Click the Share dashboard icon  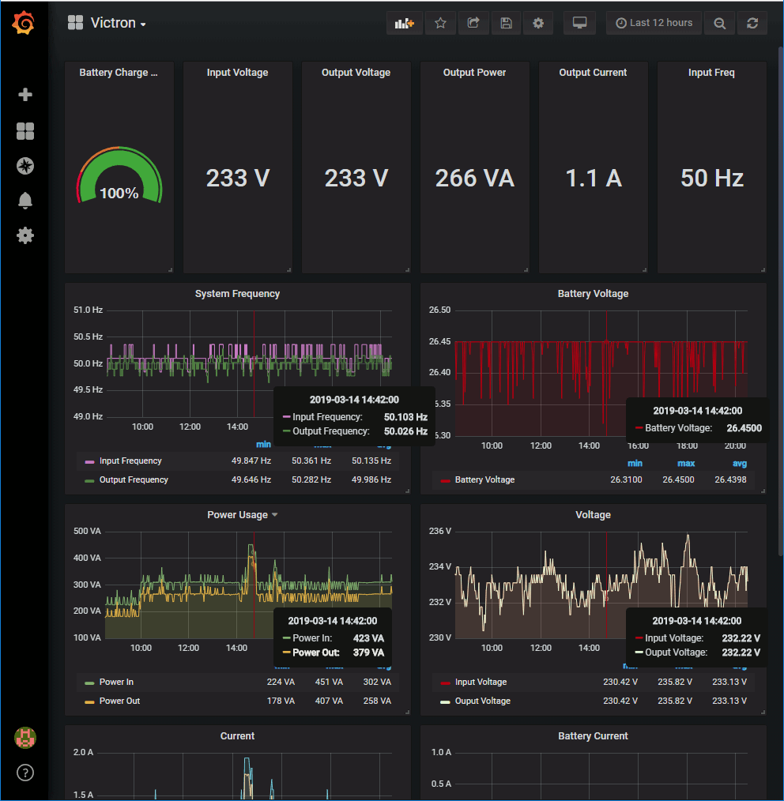[473, 22]
